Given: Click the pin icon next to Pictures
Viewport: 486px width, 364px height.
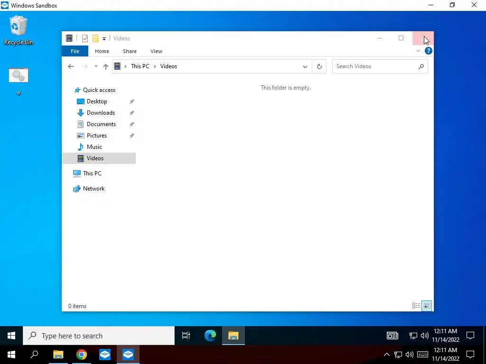Looking at the screenshot, I should tap(132, 136).
